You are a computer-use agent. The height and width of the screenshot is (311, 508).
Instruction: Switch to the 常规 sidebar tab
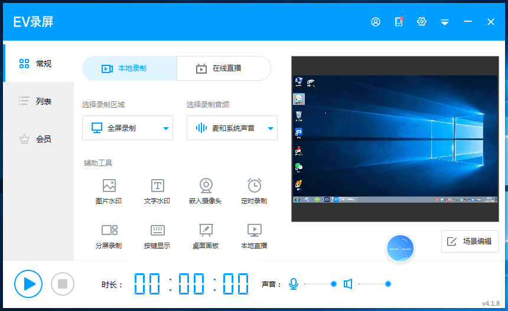click(x=39, y=63)
